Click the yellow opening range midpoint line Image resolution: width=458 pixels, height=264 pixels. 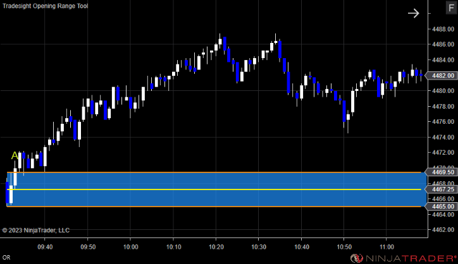214,189
